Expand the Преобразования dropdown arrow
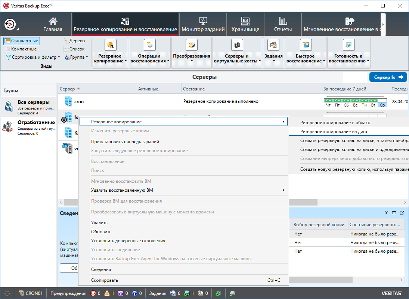This screenshot has width=409, height=299. pyautogui.click(x=192, y=61)
